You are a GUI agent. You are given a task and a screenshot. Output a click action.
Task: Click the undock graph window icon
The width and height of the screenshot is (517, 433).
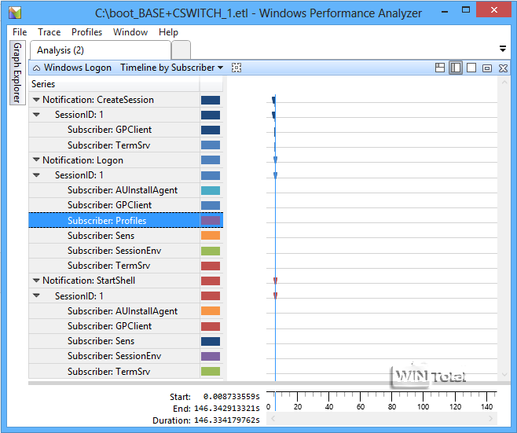pos(487,68)
